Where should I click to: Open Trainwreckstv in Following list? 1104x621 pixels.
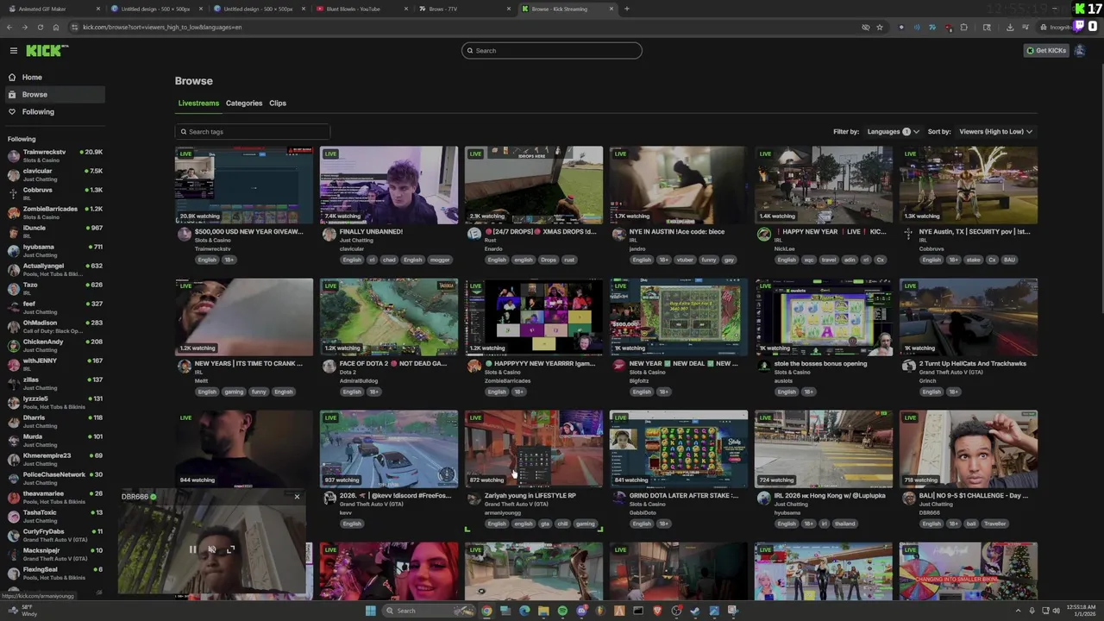click(55, 155)
